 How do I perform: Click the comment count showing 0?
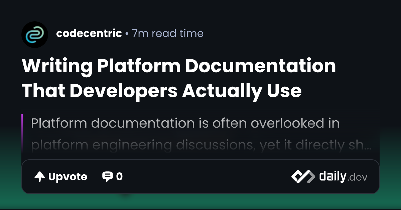tap(119, 177)
